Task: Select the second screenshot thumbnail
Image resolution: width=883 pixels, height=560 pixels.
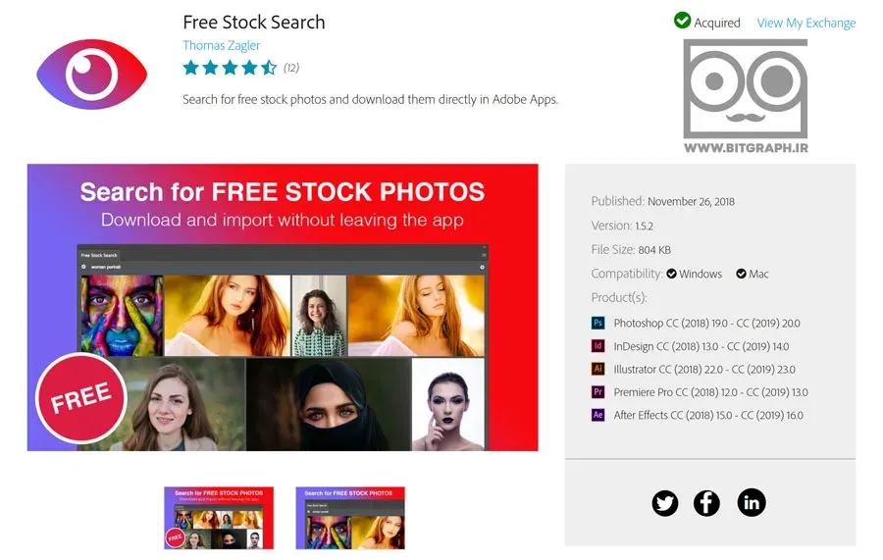Action: [350, 518]
